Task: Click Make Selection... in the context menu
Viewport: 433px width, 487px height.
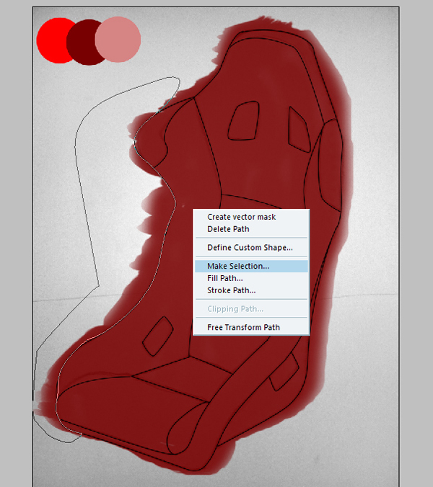Action: pyautogui.click(x=251, y=266)
